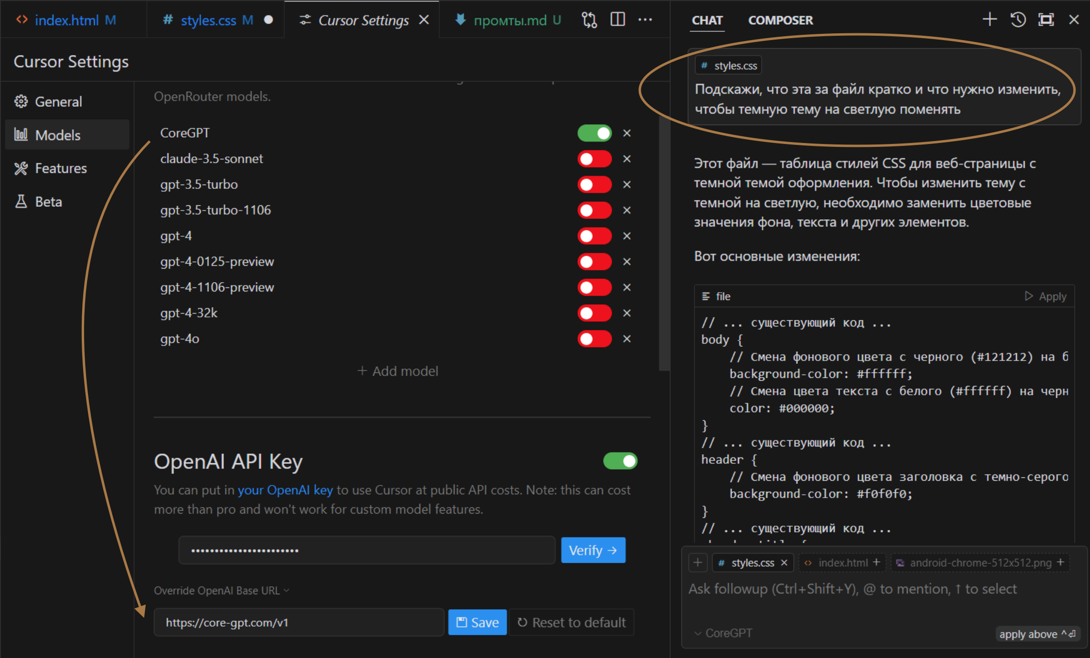This screenshot has height=658, width=1090.
Task: Open more editor actions ellipsis
Action: point(645,20)
